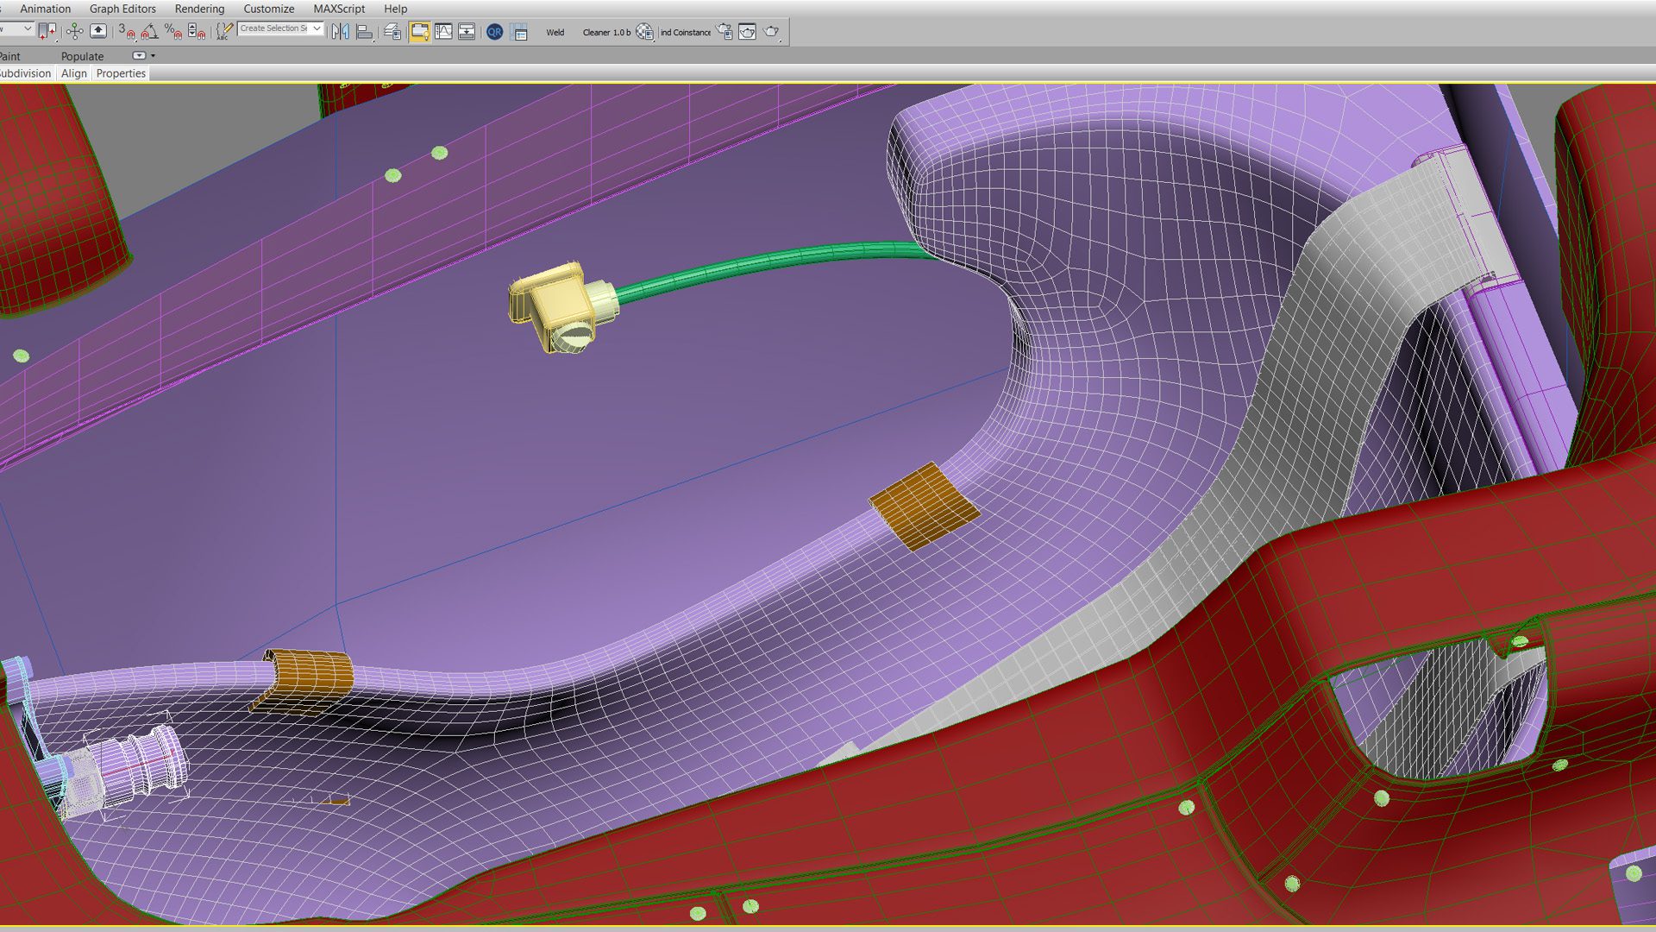The height and width of the screenshot is (932, 1656).
Task: Click the Mirror tool icon
Action: (x=341, y=31)
